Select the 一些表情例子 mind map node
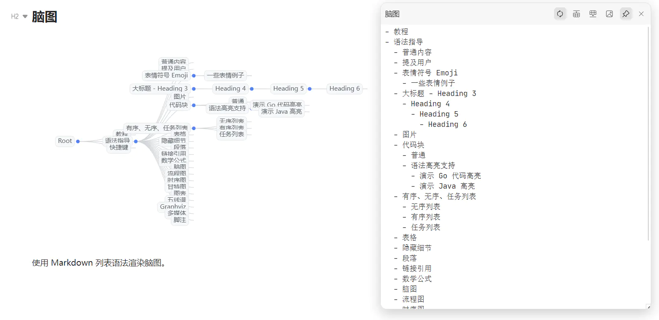This screenshot has height=320, width=659. pyautogui.click(x=226, y=75)
